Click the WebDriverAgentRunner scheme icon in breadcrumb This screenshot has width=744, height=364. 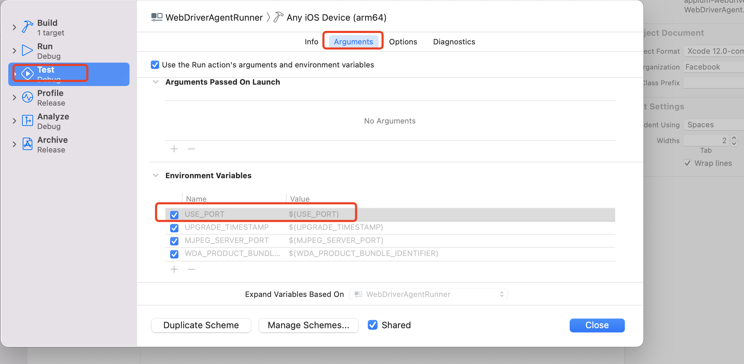157,17
